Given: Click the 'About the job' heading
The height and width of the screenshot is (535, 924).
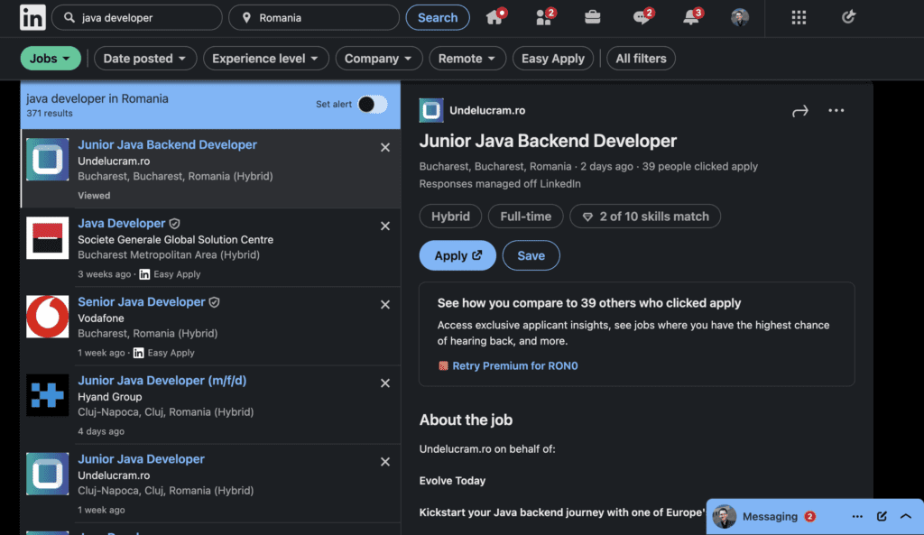Looking at the screenshot, I should 466,420.
